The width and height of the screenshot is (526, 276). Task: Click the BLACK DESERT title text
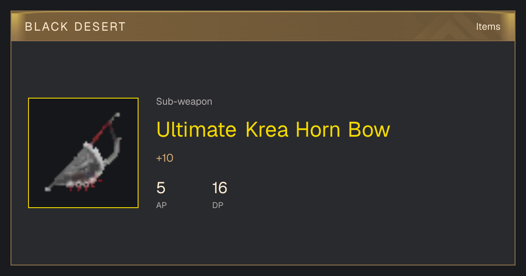tap(75, 27)
